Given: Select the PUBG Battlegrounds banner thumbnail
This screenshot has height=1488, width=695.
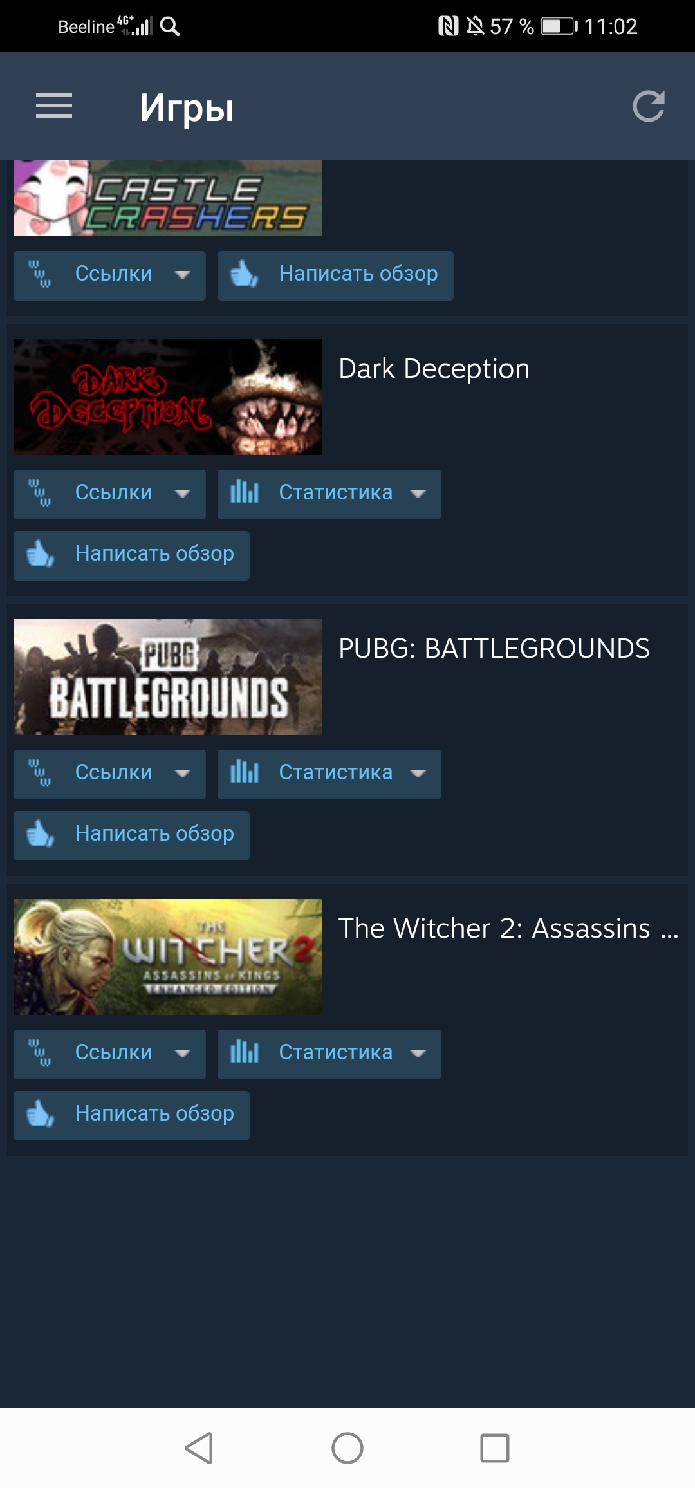Looking at the screenshot, I should (x=168, y=677).
